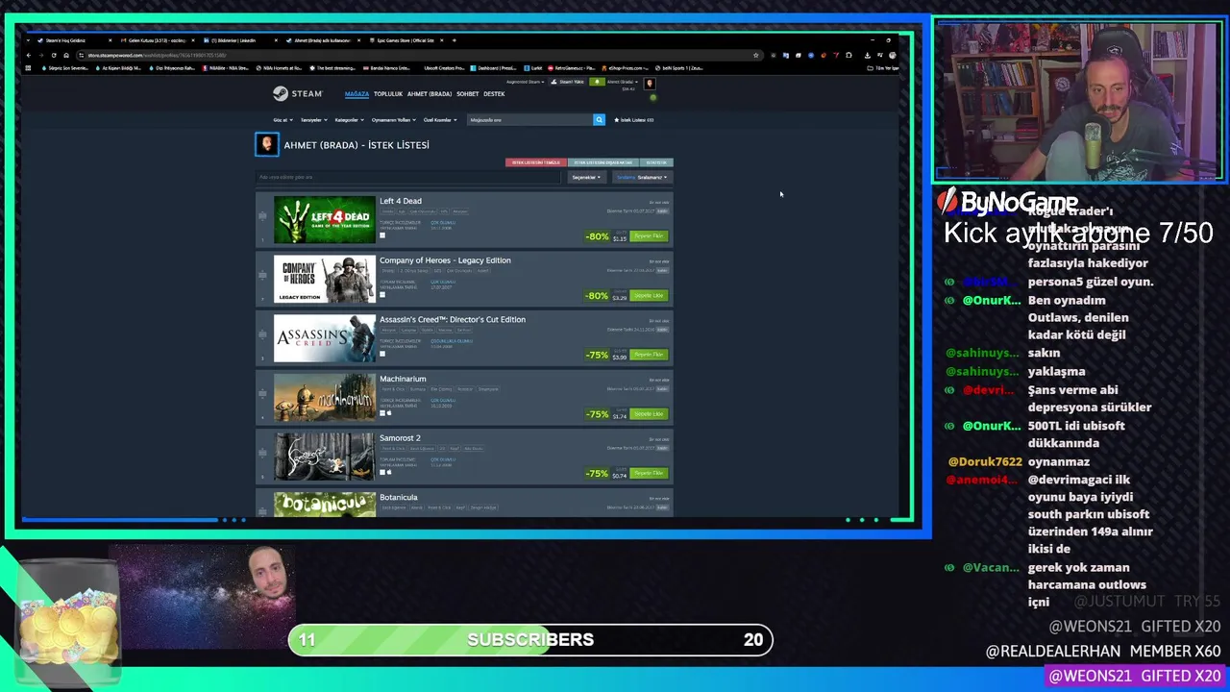Click the red İstek Listesini Temizle button
The image size is (1230, 692).
[536, 162]
